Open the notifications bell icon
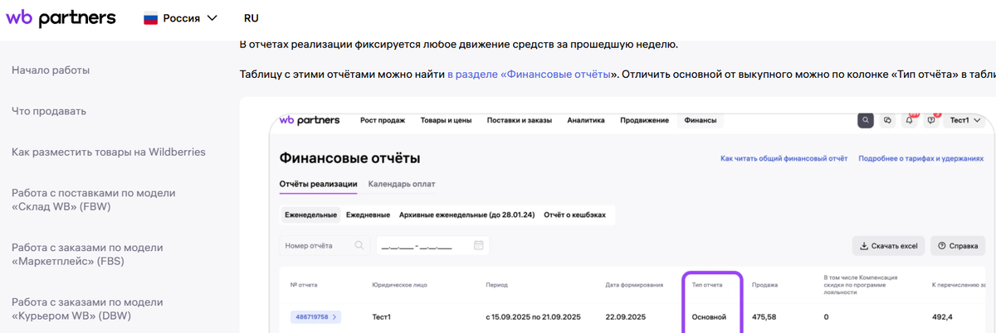 (910, 120)
